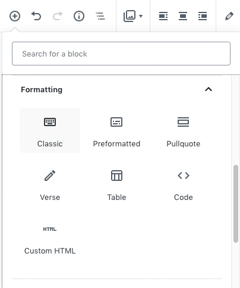
Task: Click the pencil edit icon in toolbar
Action: 229,16
